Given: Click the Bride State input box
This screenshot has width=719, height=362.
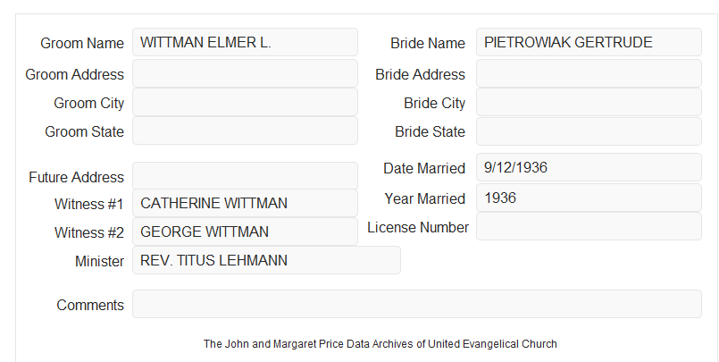Looking at the screenshot, I should (589, 131).
